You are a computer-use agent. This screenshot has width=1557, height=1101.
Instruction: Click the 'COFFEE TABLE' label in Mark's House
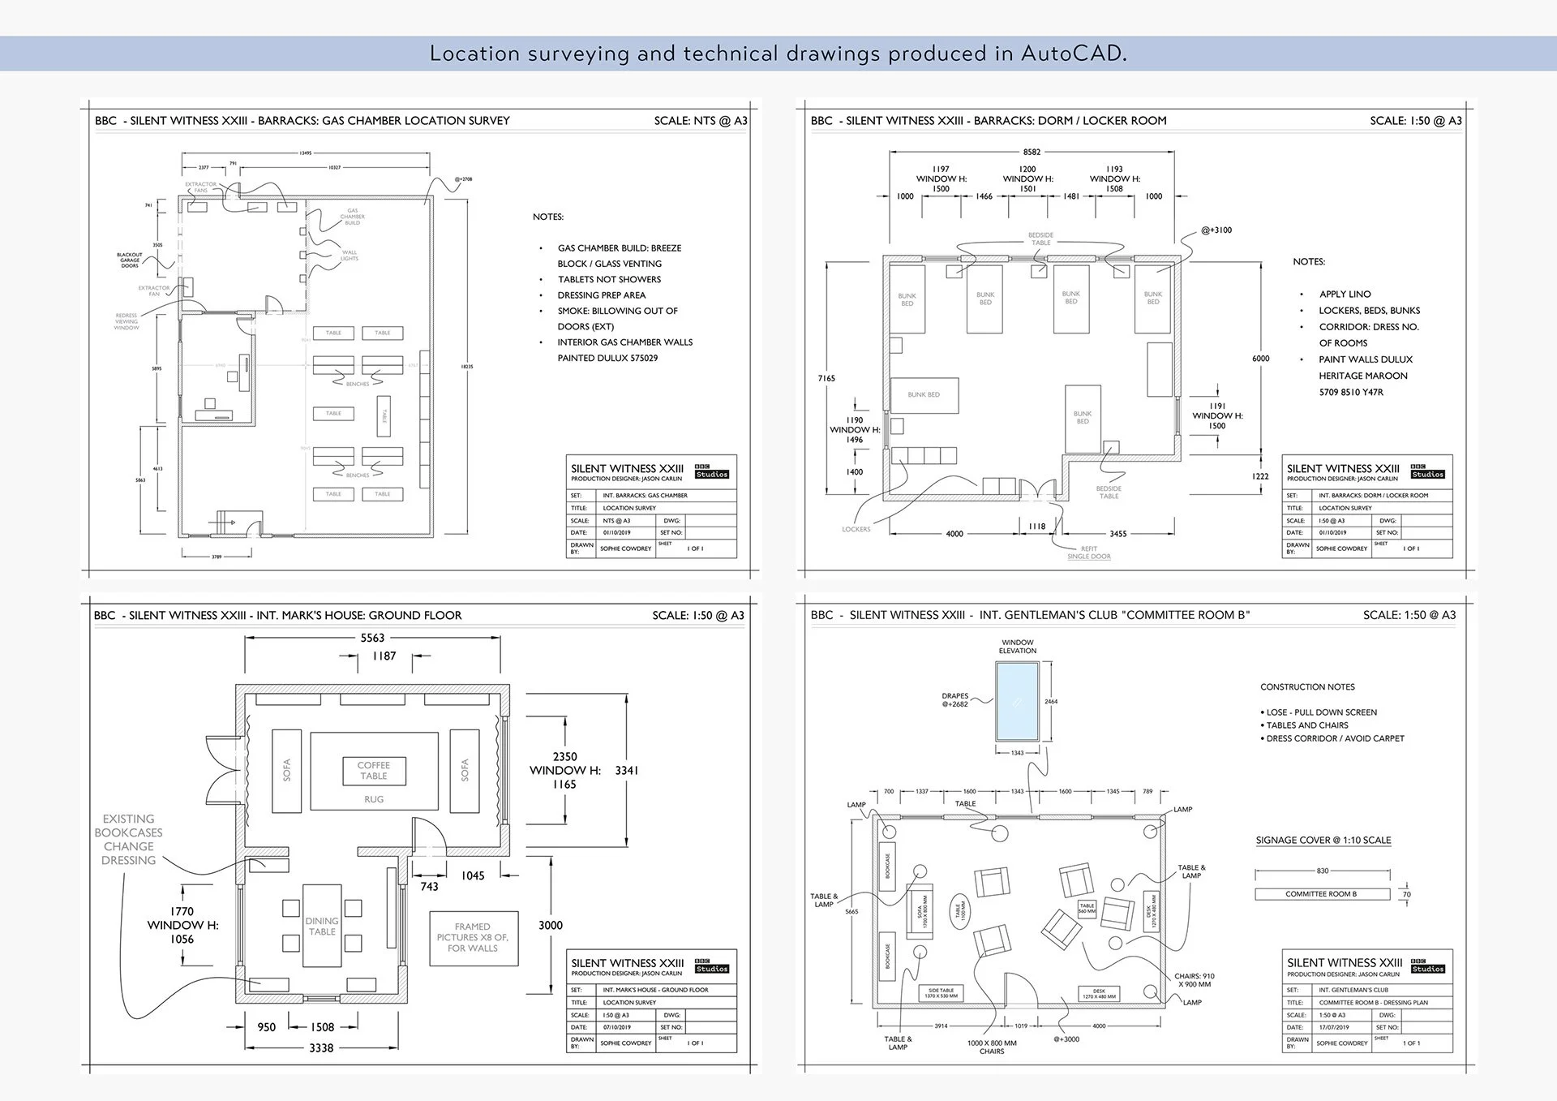(x=373, y=771)
